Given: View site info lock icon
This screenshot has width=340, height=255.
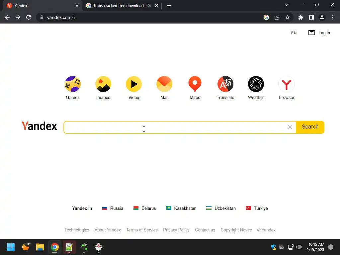Looking at the screenshot, I should (x=42, y=17).
